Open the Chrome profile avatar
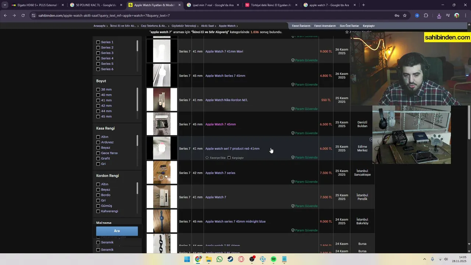 click(x=457, y=15)
